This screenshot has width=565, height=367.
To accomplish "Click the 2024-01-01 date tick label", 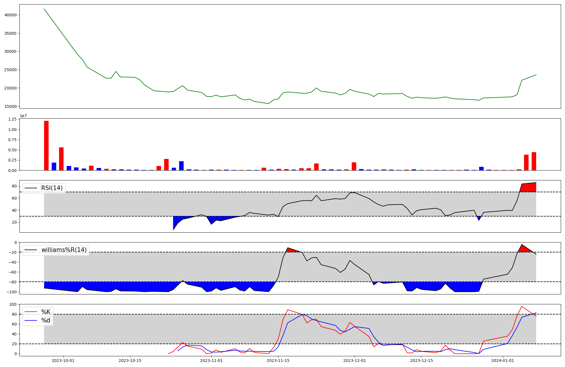I will click(x=503, y=361).
